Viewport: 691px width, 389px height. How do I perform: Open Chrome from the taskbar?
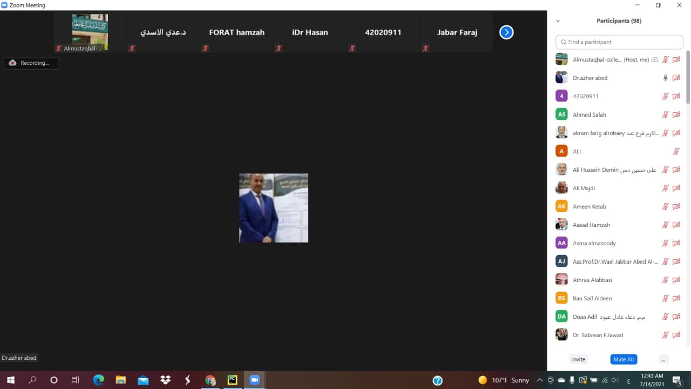210,380
